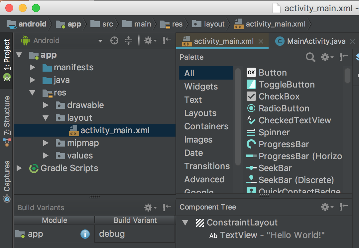Select the Layouts category in the Palette

pyautogui.click(x=200, y=113)
